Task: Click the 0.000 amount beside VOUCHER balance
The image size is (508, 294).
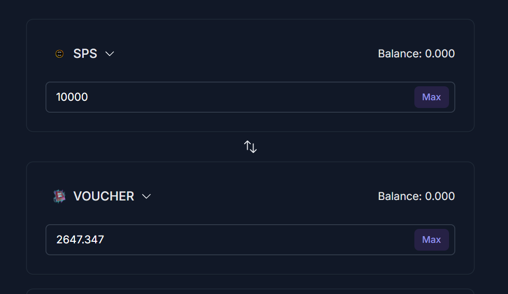Action: point(440,196)
